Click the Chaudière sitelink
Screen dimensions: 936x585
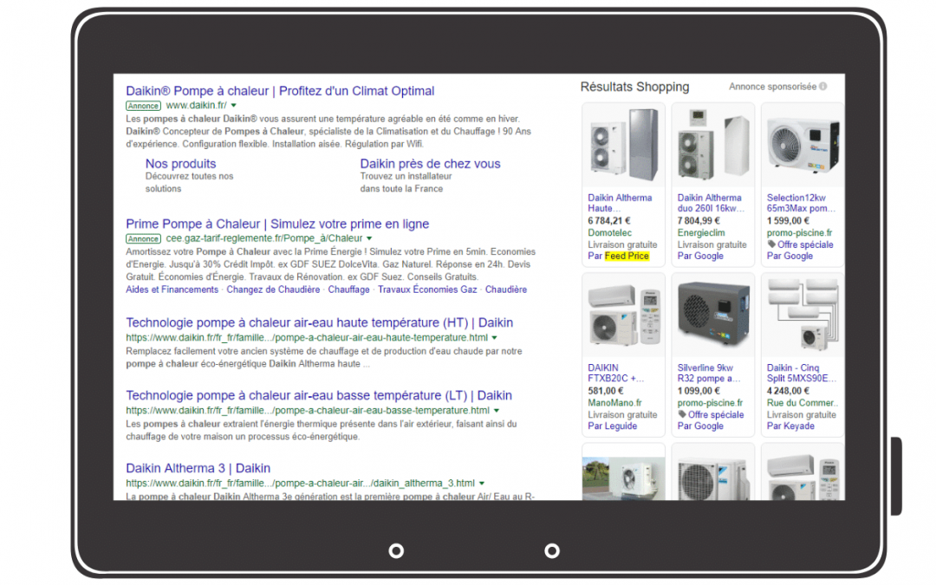(505, 289)
